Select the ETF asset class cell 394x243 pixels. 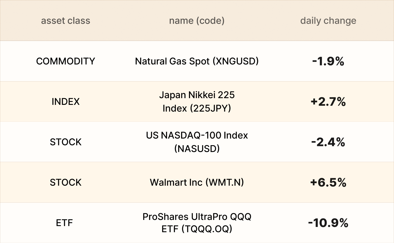pos(64,223)
